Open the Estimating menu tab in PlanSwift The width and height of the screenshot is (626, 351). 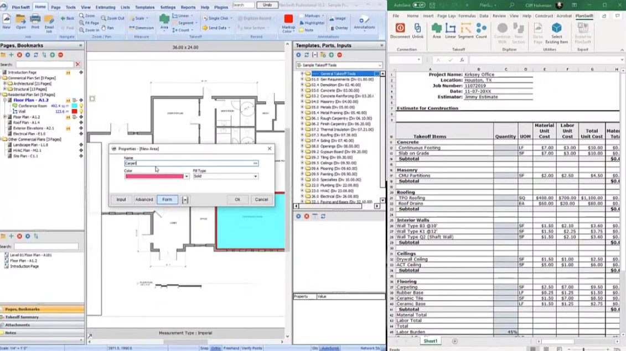point(106,7)
